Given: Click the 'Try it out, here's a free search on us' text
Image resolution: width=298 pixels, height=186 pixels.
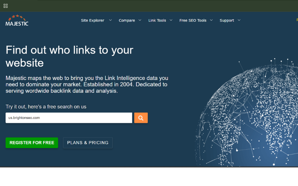Looking at the screenshot, I should pyautogui.click(x=46, y=107).
